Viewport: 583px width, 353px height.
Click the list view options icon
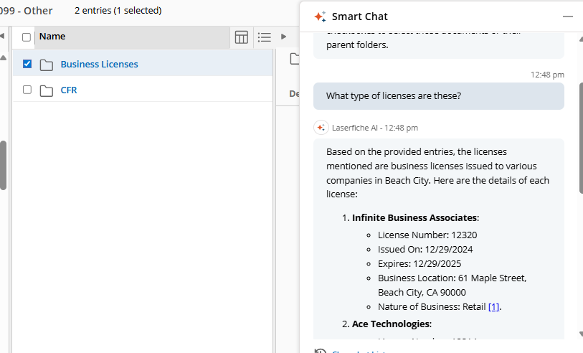264,37
